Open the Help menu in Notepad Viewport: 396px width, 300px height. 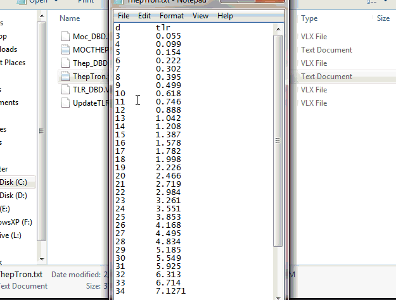click(225, 15)
